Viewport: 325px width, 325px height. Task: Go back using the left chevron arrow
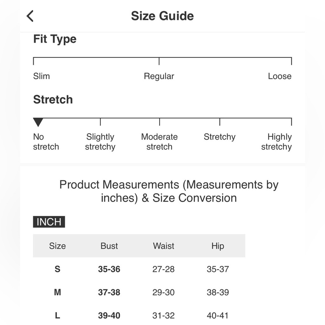point(30,16)
